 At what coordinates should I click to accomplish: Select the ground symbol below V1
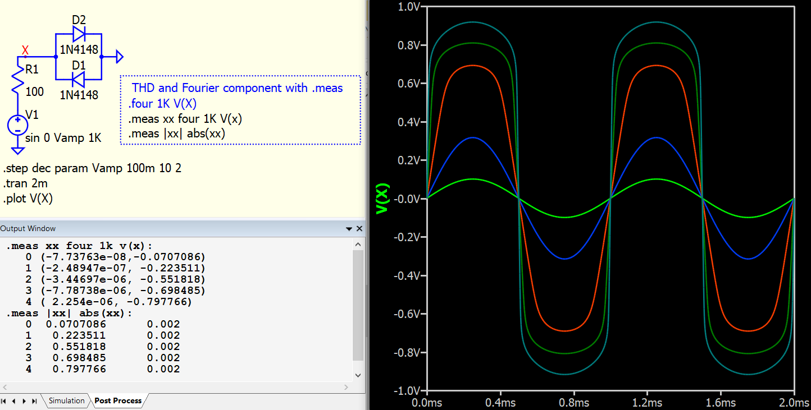click(x=18, y=150)
